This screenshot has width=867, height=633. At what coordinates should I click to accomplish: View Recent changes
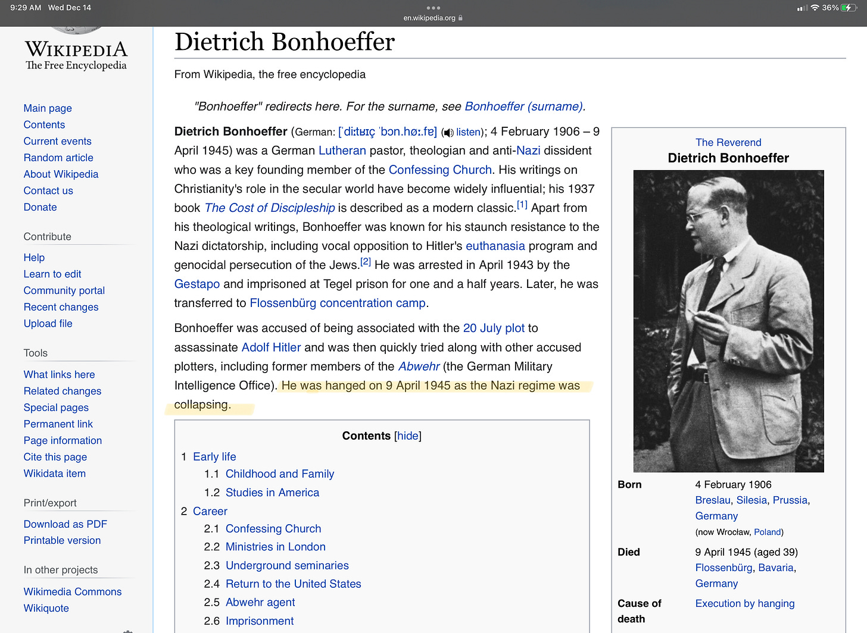pyautogui.click(x=61, y=307)
